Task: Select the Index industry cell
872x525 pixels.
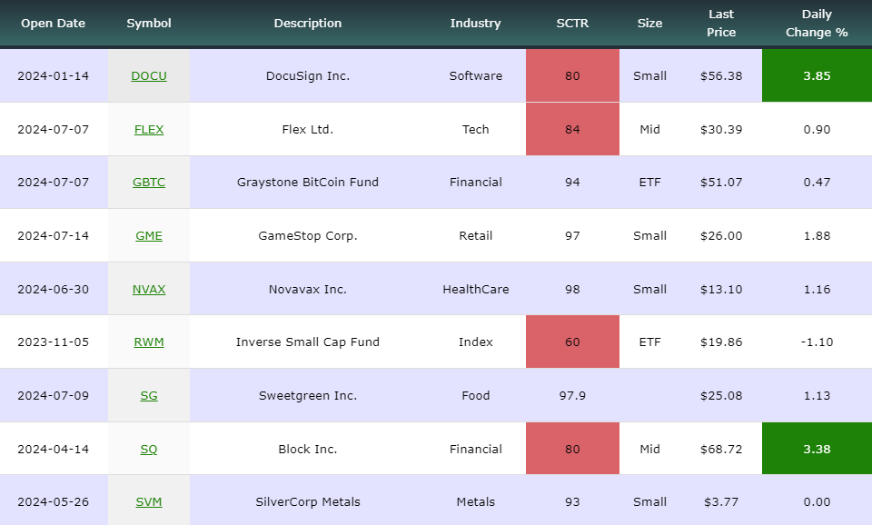Action: click(x=475, y=342)
